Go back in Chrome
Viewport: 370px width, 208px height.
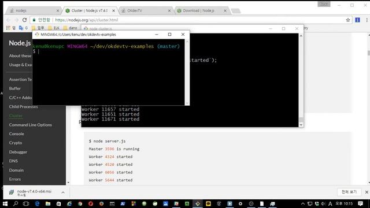[9, 20]
